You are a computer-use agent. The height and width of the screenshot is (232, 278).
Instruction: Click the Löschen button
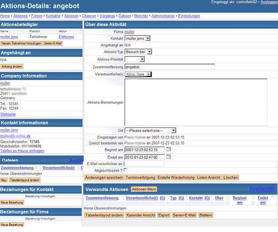(x=231, y=178)
